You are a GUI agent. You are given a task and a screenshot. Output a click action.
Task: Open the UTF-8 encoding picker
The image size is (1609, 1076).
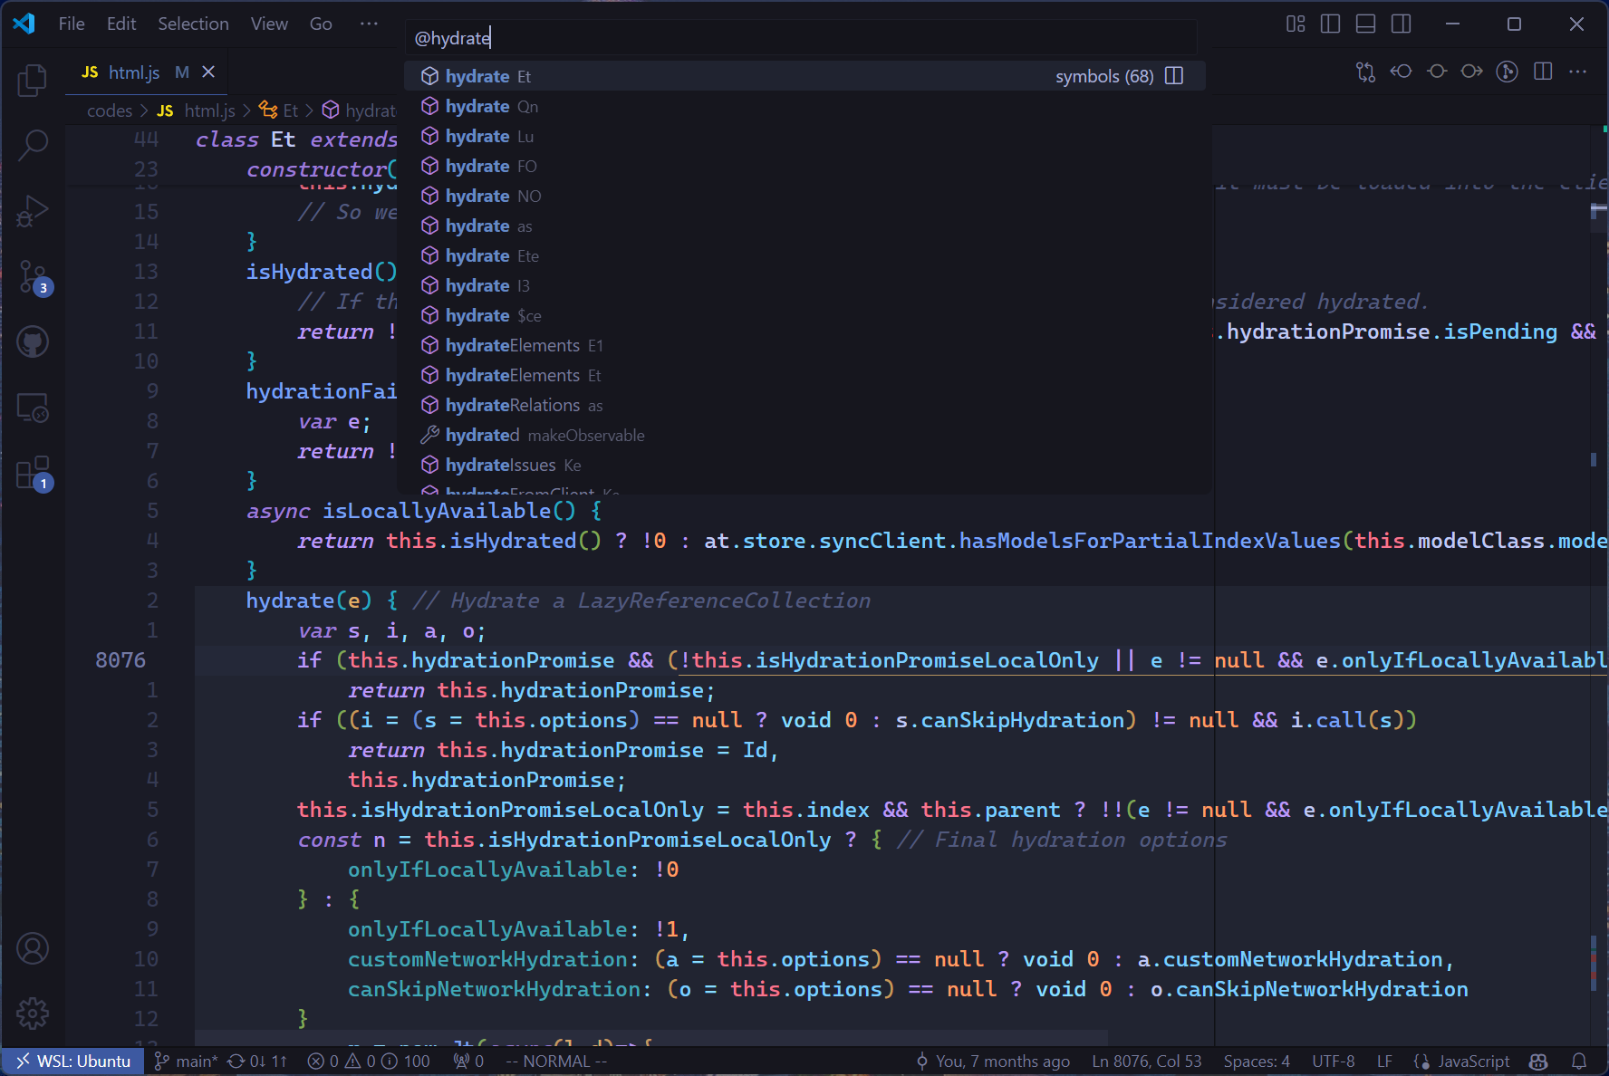coord(1334,1062)
